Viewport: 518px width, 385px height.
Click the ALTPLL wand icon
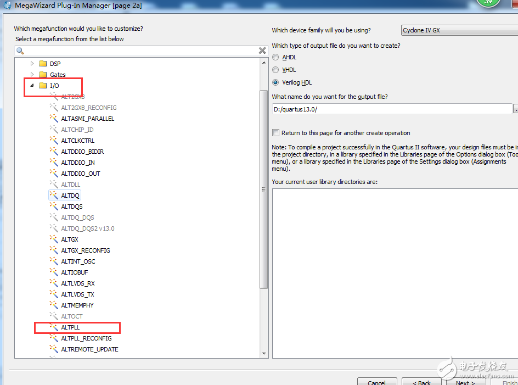(54, 327)
